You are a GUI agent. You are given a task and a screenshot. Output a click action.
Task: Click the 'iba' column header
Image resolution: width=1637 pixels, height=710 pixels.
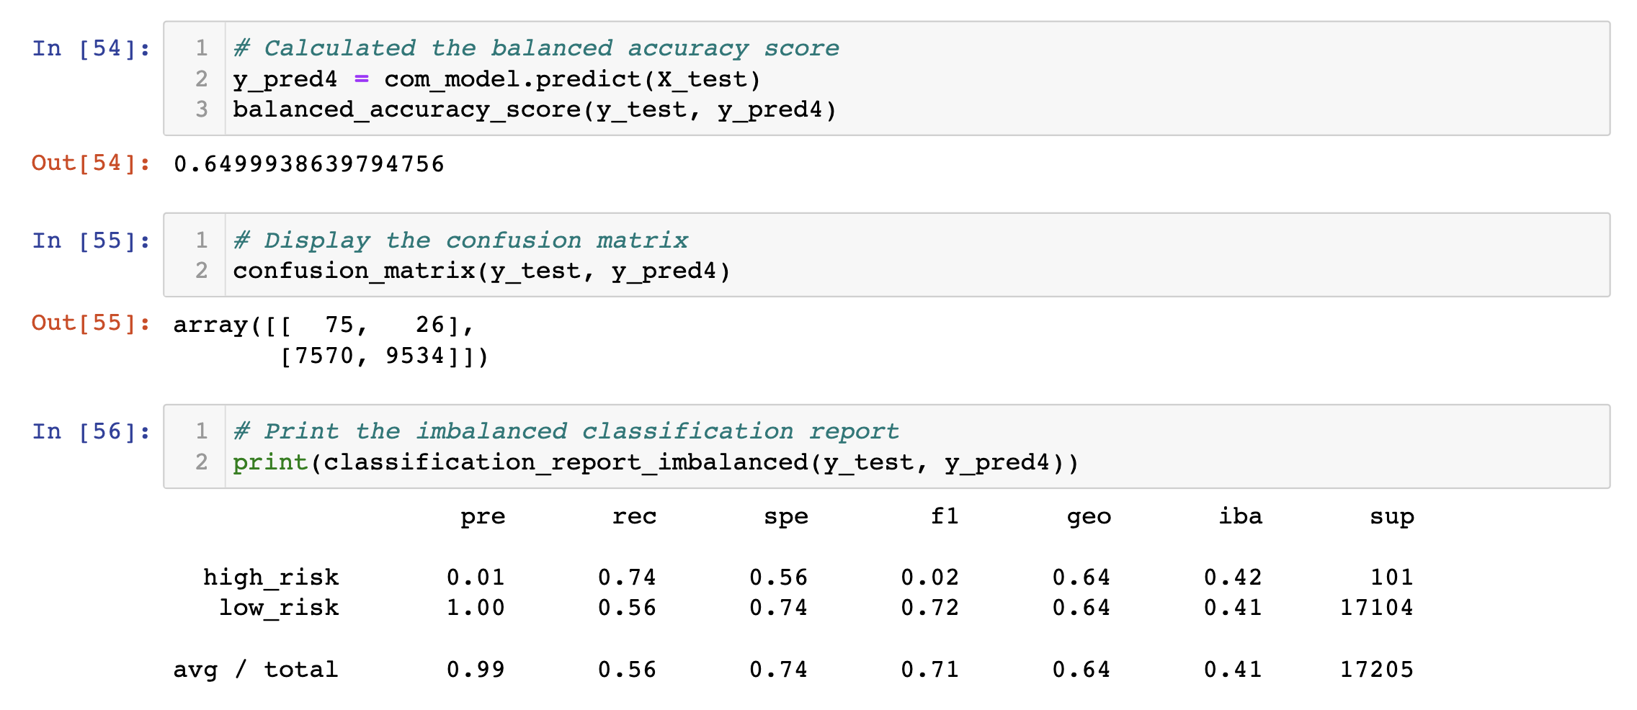point(1241,517)
